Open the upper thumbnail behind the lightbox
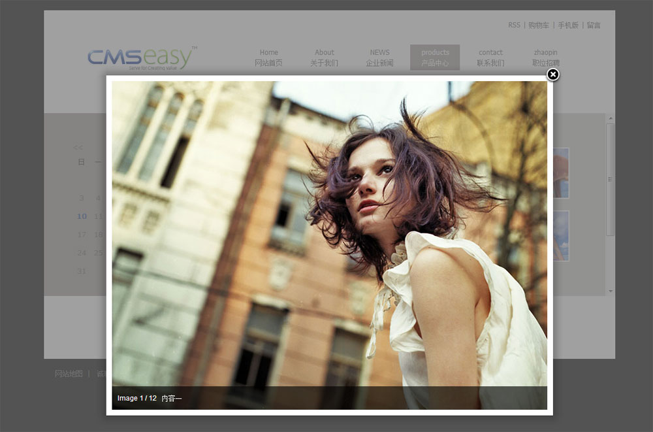This screenshot has height=432, width=653. (x=561, y=173)
